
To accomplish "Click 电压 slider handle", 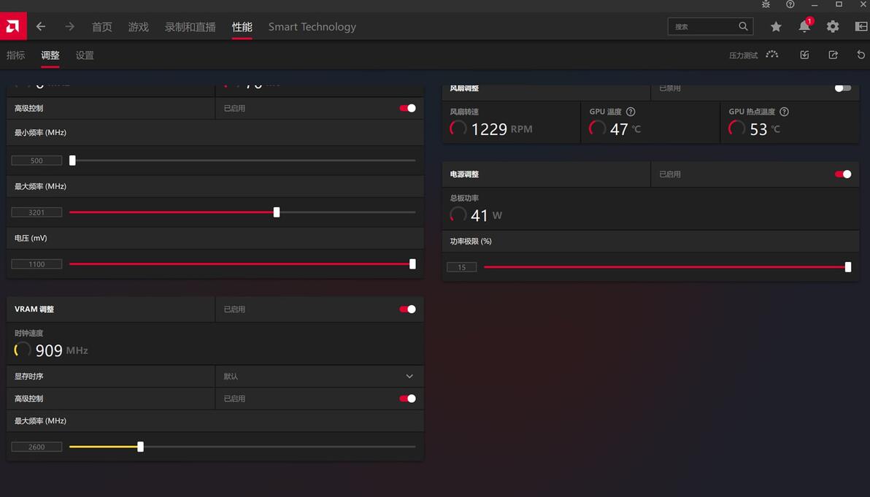I will (x=412, y=264).
